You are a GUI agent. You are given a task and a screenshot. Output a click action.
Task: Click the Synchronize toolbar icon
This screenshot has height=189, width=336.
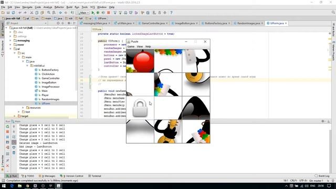pos(13,13)
